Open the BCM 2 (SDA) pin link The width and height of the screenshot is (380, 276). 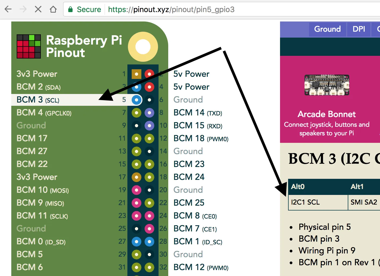coord(38,87)
